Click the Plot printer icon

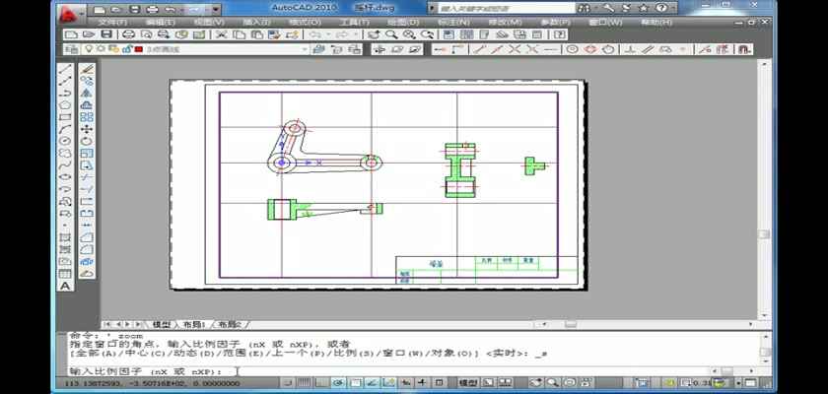127,34
